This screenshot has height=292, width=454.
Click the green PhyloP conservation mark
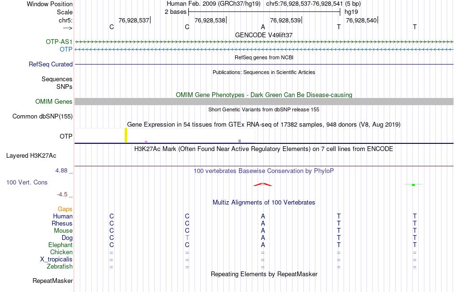(x=413, y=184)
